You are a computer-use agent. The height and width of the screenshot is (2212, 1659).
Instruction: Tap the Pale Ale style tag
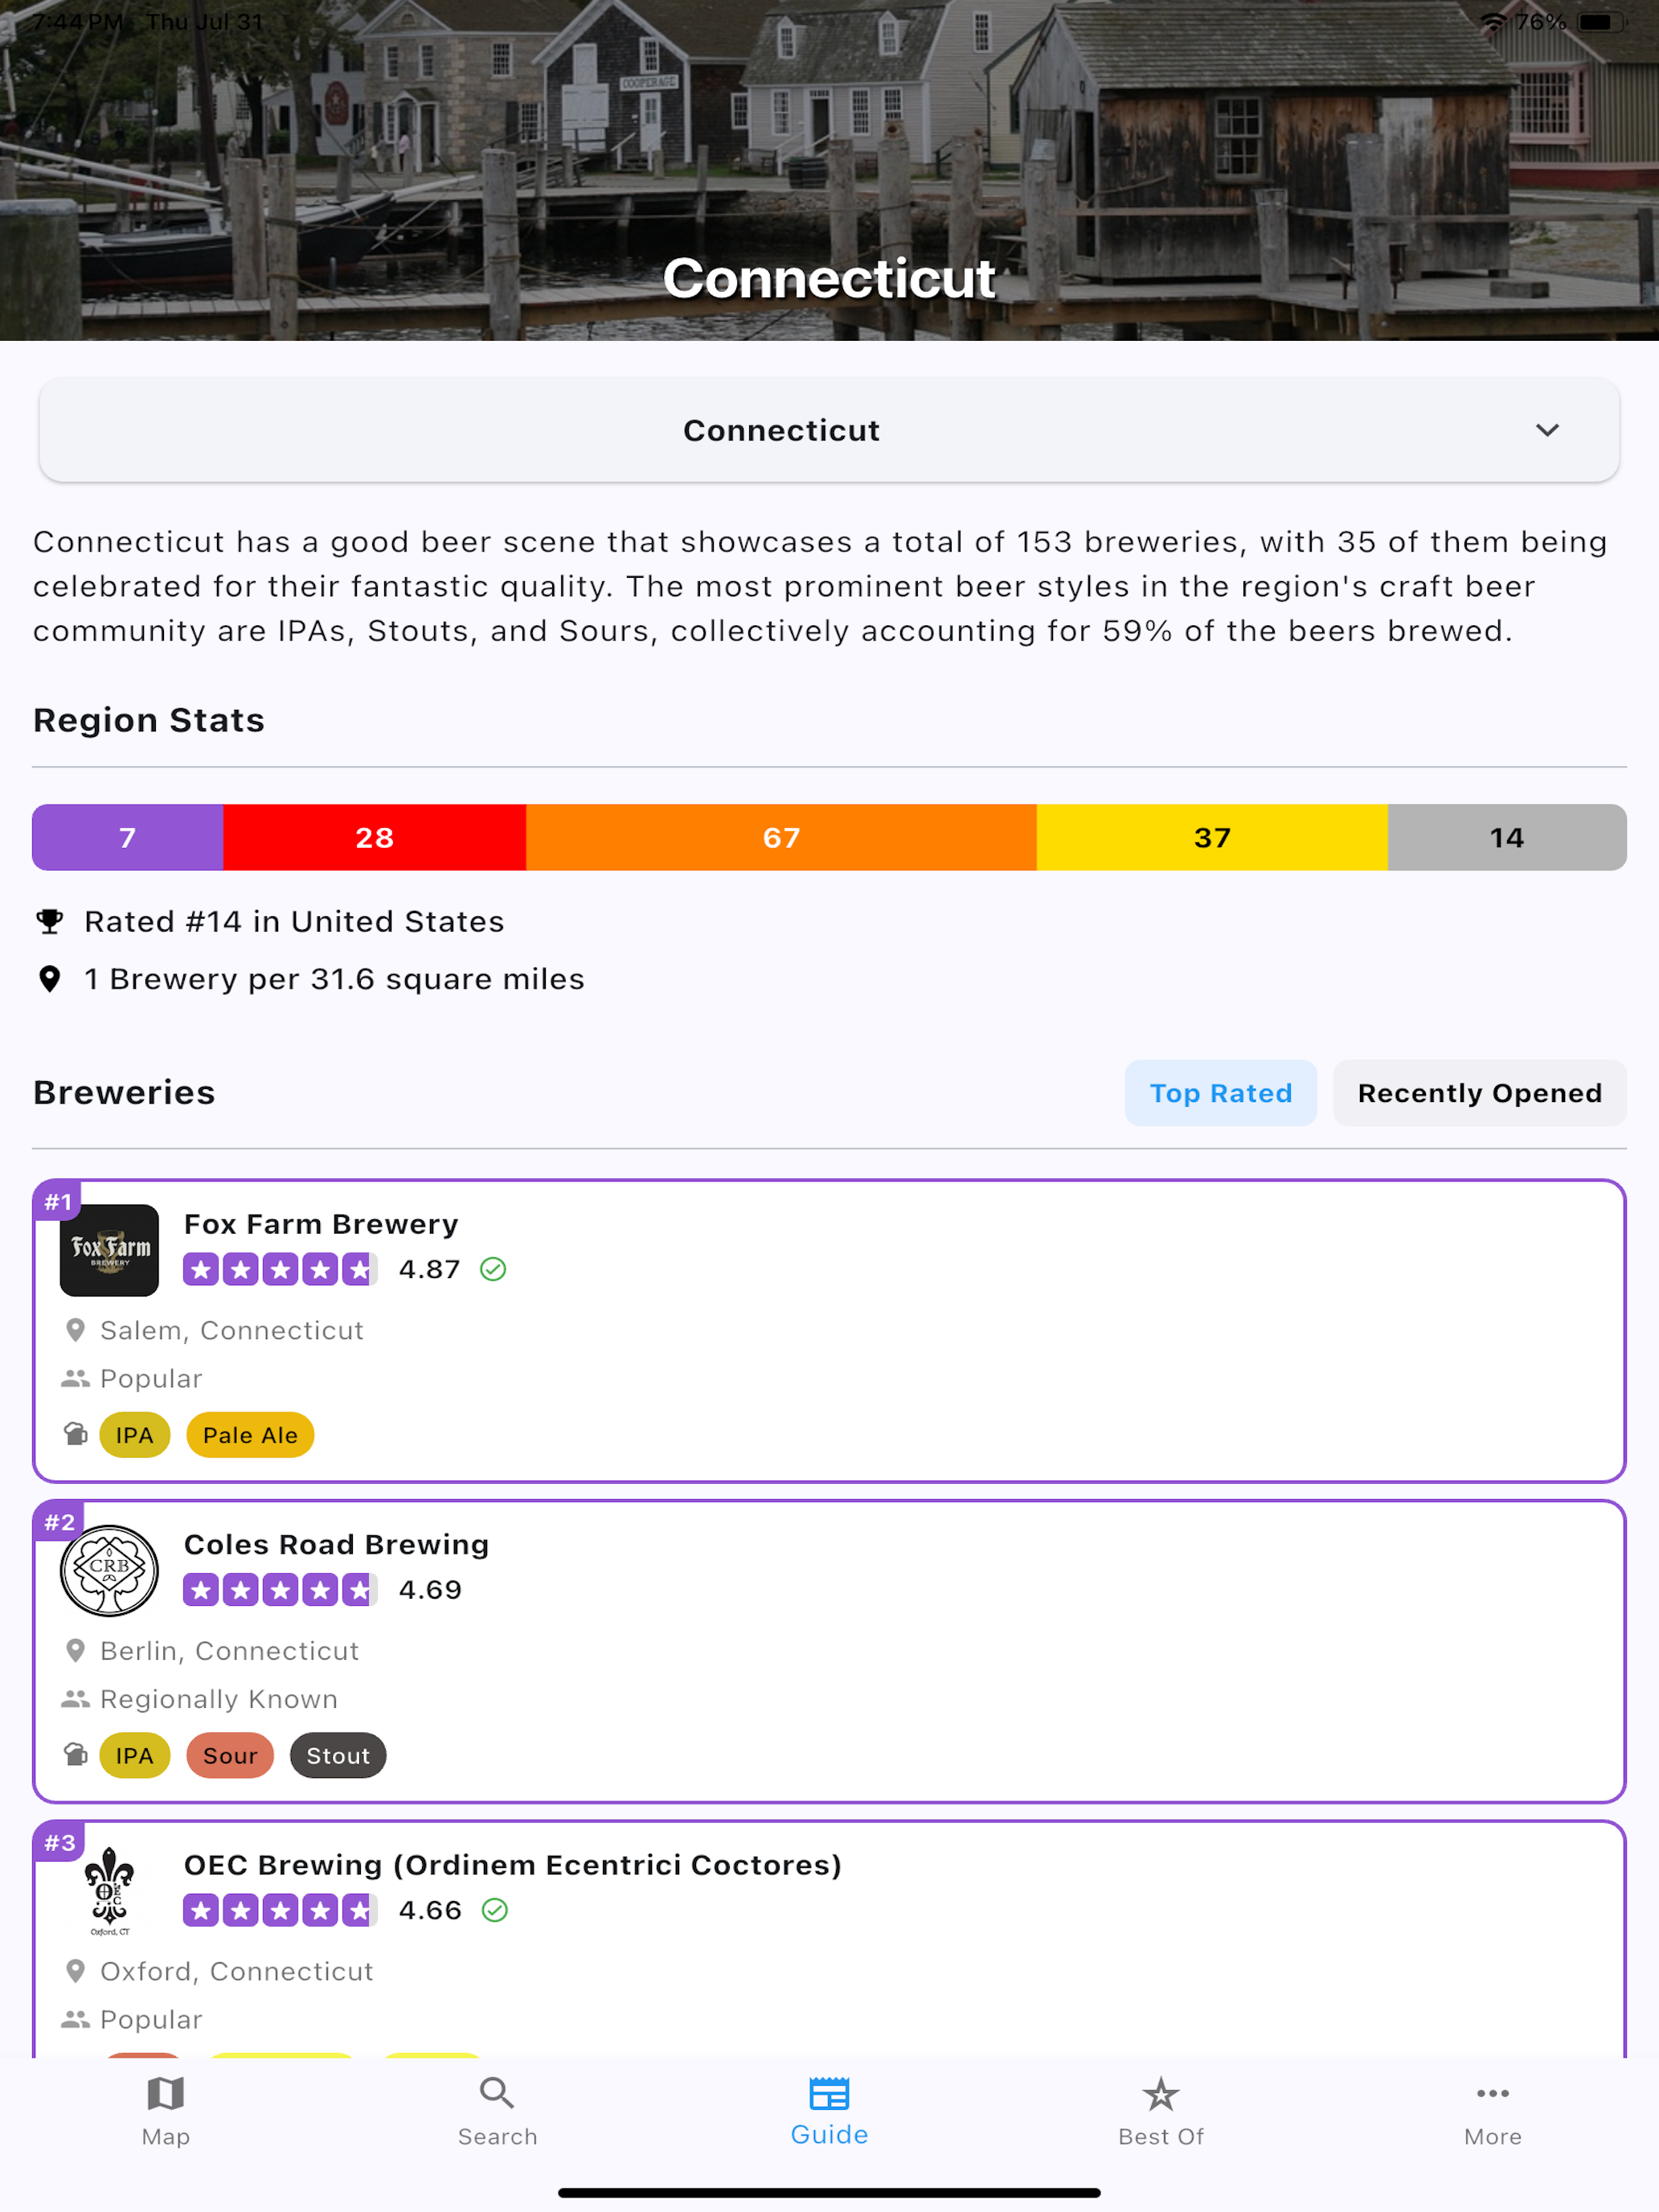[250, 1435]
